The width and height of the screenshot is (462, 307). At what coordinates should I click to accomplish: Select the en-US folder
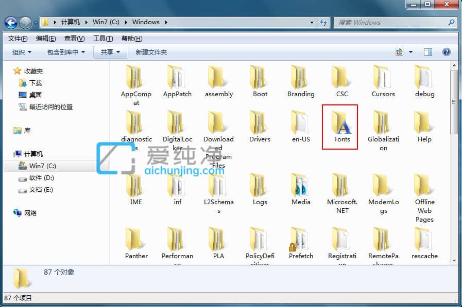tap(301, 127)
